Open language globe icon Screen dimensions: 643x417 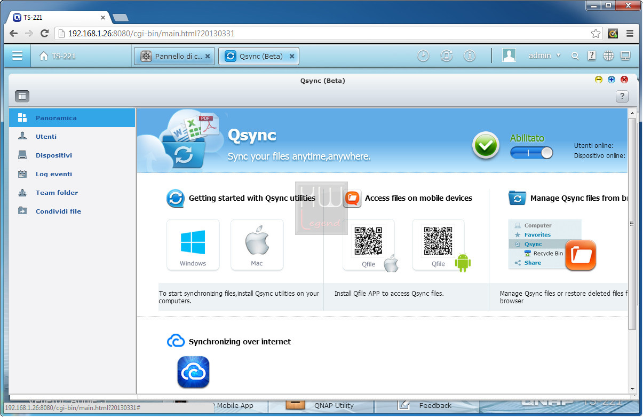tap(608, 56)
